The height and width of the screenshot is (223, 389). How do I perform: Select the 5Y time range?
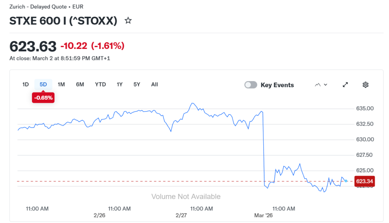[137, 84]
